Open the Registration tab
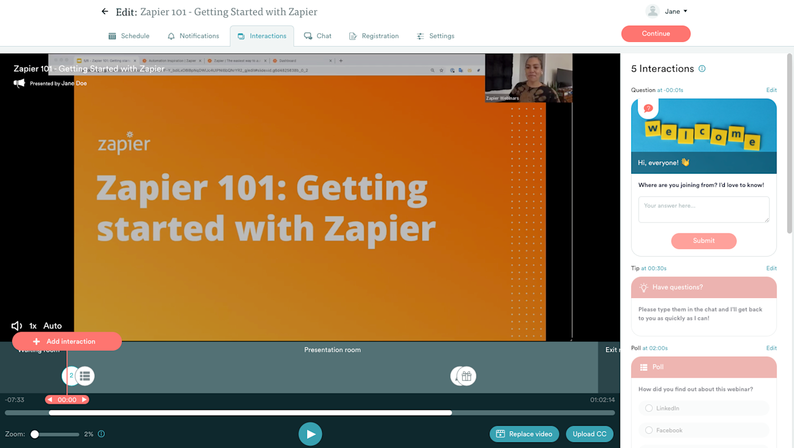 [374, 36]
